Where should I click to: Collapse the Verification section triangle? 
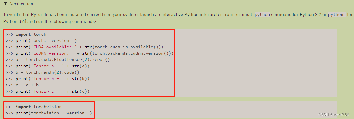tap(5, 4)
